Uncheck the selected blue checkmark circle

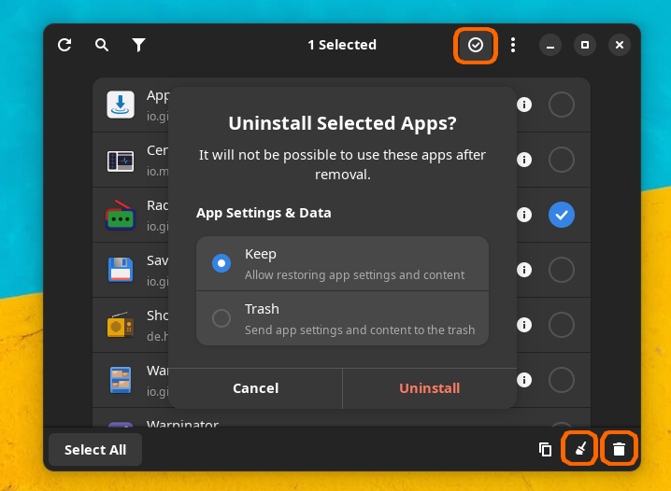point(562,215)
